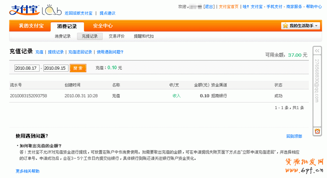Click the orange 搜索 button

coord(78,68)
